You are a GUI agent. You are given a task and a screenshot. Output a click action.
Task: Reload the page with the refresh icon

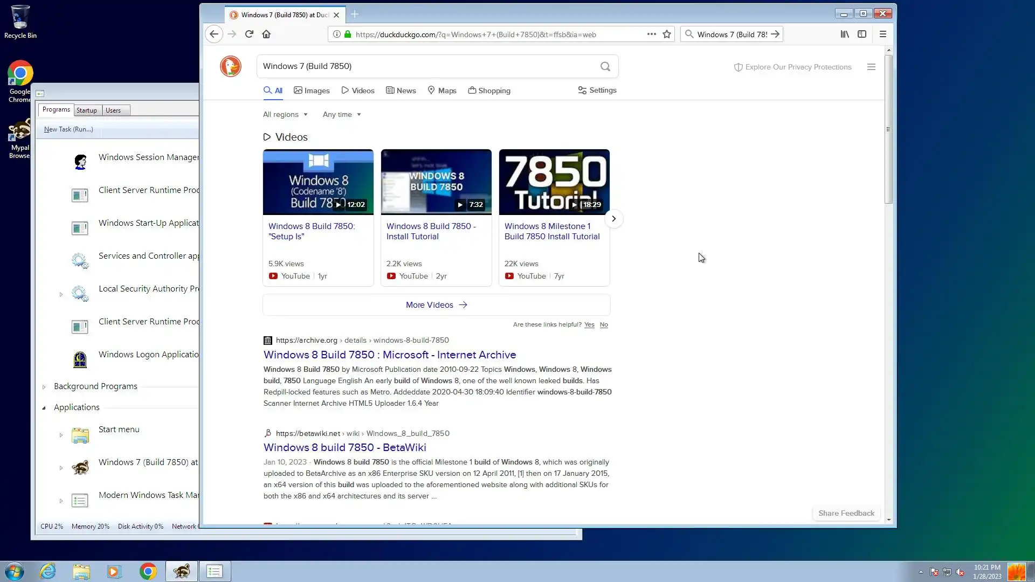coord(249,34)
